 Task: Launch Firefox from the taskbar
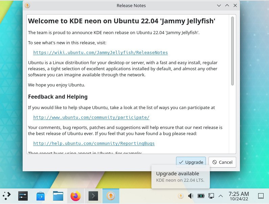pos(76,196)
